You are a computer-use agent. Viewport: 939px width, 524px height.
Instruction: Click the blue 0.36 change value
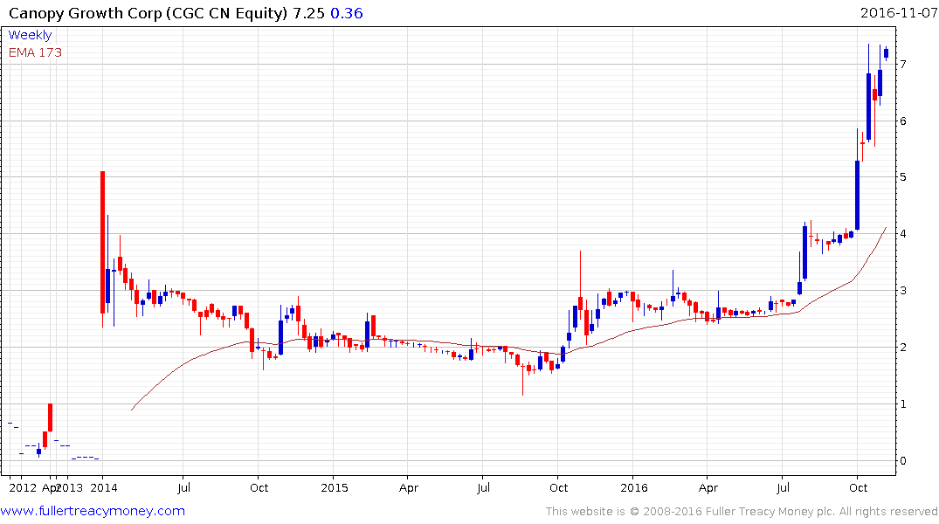[347, 13]
